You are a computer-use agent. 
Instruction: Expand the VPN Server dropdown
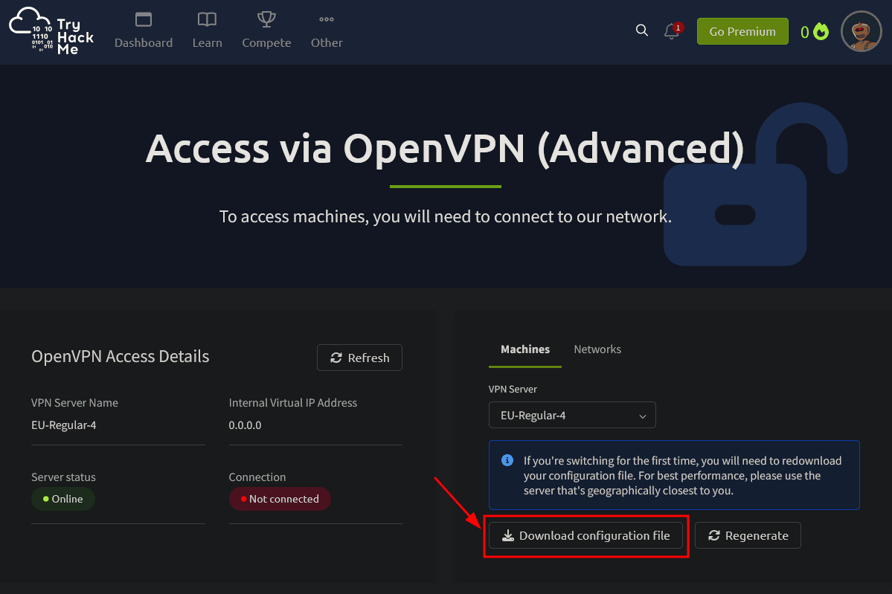(x=572, y=416)
